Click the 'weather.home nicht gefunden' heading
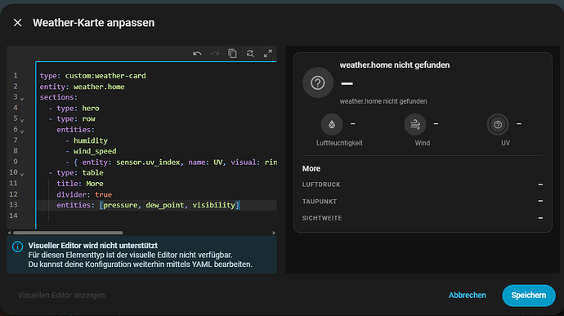 395,65
